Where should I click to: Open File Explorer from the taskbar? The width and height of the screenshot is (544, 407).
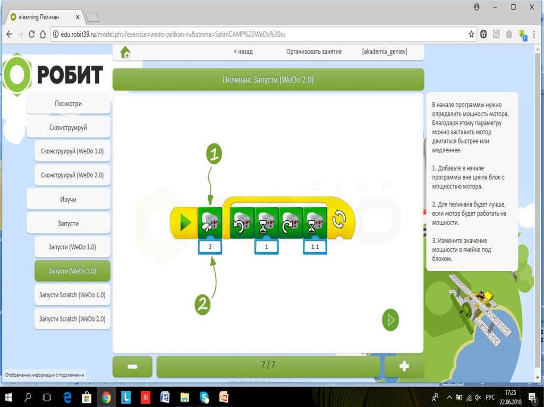(x=184, y=397)
